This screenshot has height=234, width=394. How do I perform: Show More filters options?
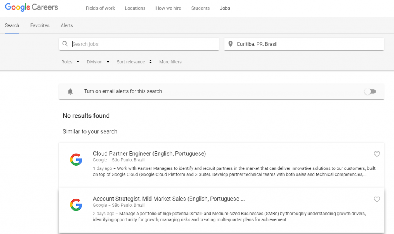pos(170,62)
